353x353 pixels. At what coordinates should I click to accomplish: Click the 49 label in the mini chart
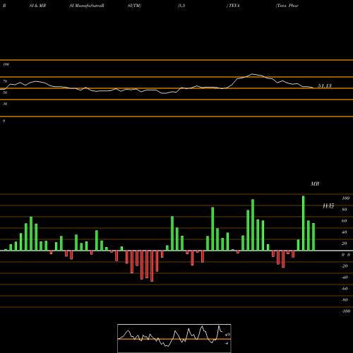pyautogui.click(x=227, y=335)
